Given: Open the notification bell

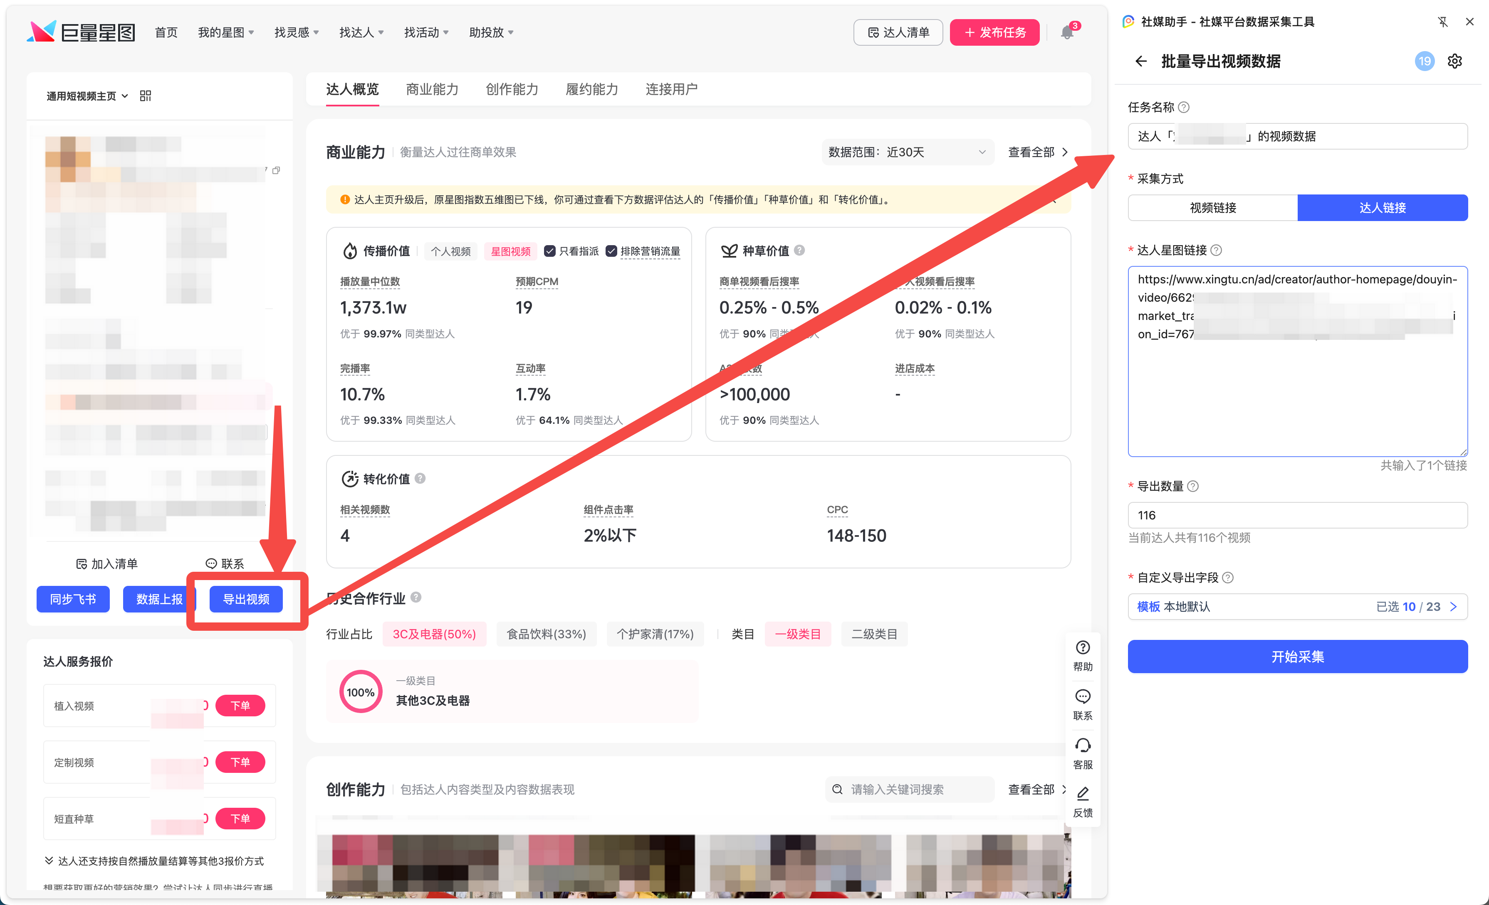Looking at the screenshot, I should pyautogui.click(x=1067, y=32).
